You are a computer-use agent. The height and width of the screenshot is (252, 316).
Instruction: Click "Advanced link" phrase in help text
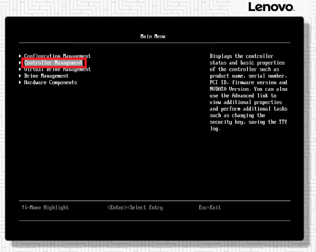[x=254, y=96]
